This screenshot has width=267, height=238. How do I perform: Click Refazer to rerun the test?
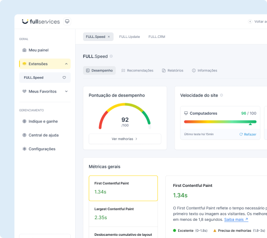click(248, 134)
